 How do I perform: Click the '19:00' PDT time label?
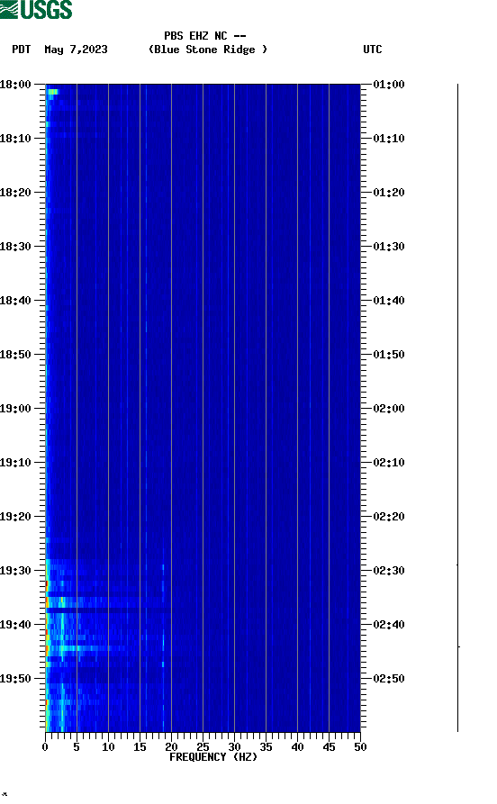[15, 409]
